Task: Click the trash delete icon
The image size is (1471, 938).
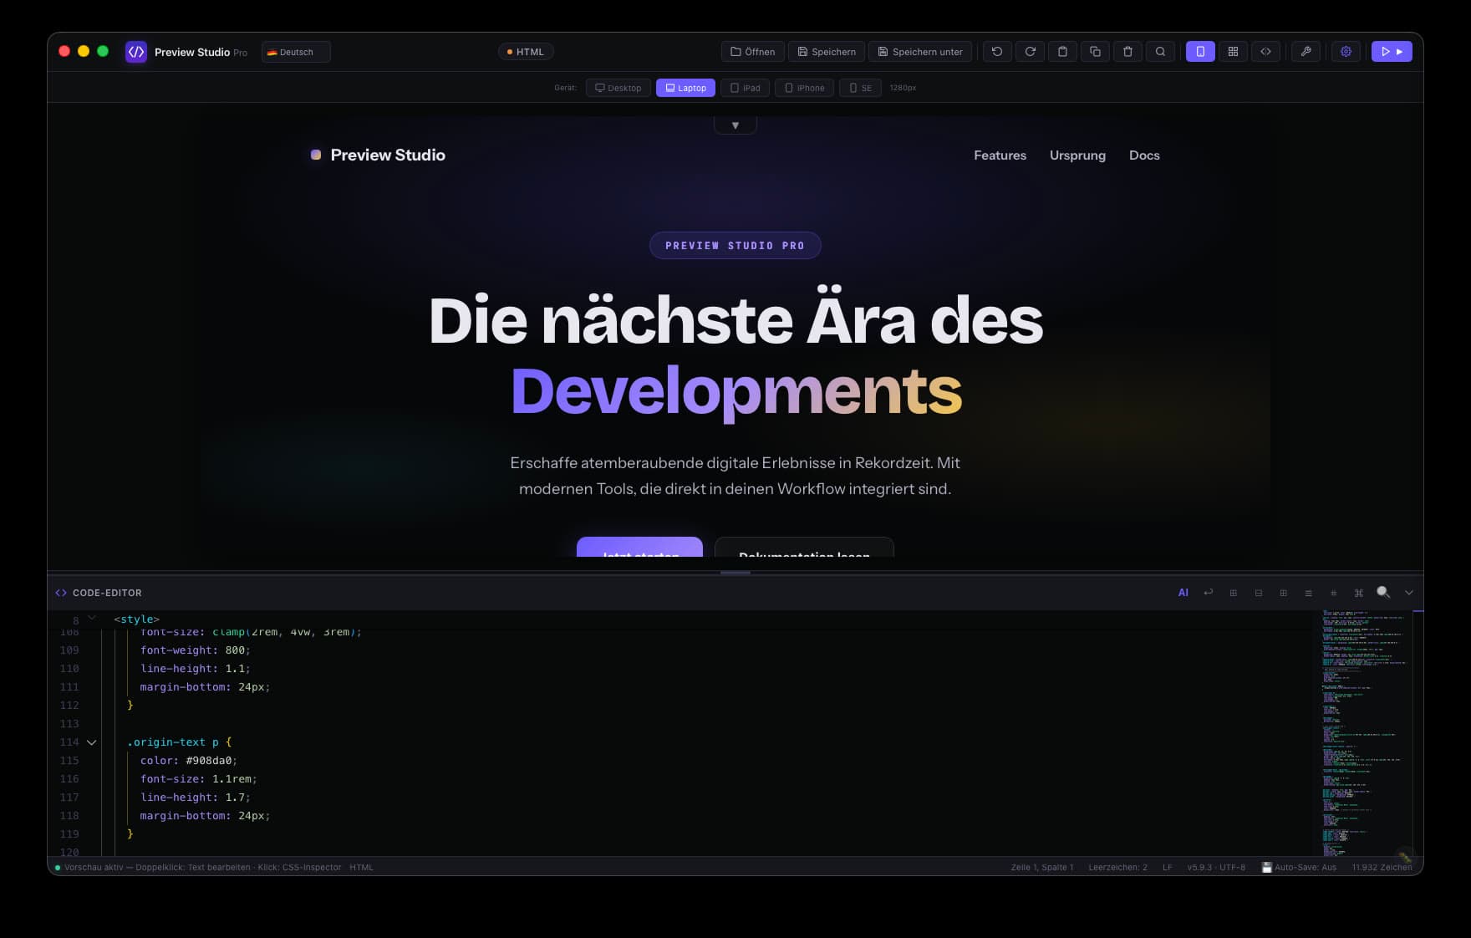Action: coord(1127,52)
